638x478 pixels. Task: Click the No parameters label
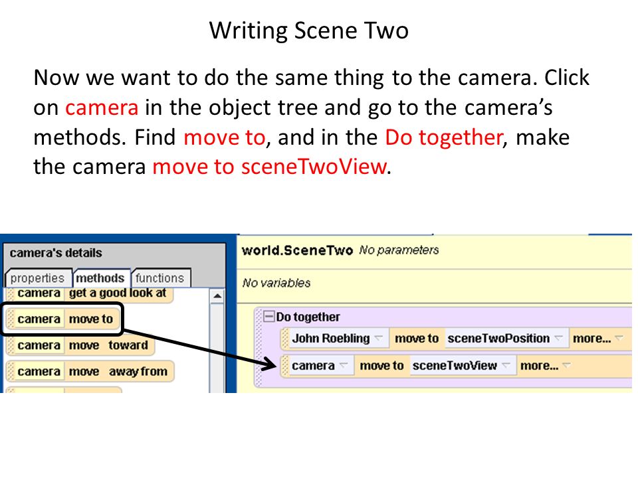point(399,250)
